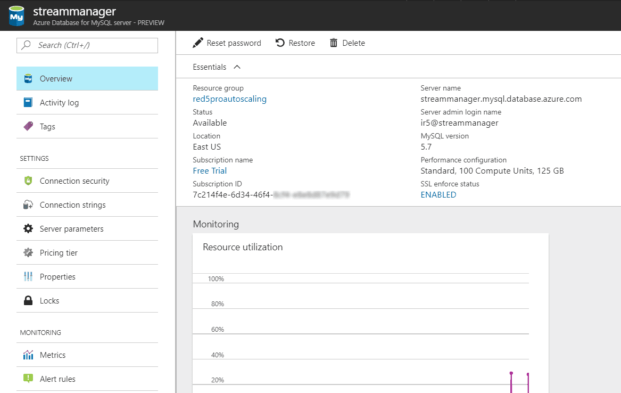621x393 pixels.
Task: Open the Overview menu item
Action: click(x=56, y=79)
